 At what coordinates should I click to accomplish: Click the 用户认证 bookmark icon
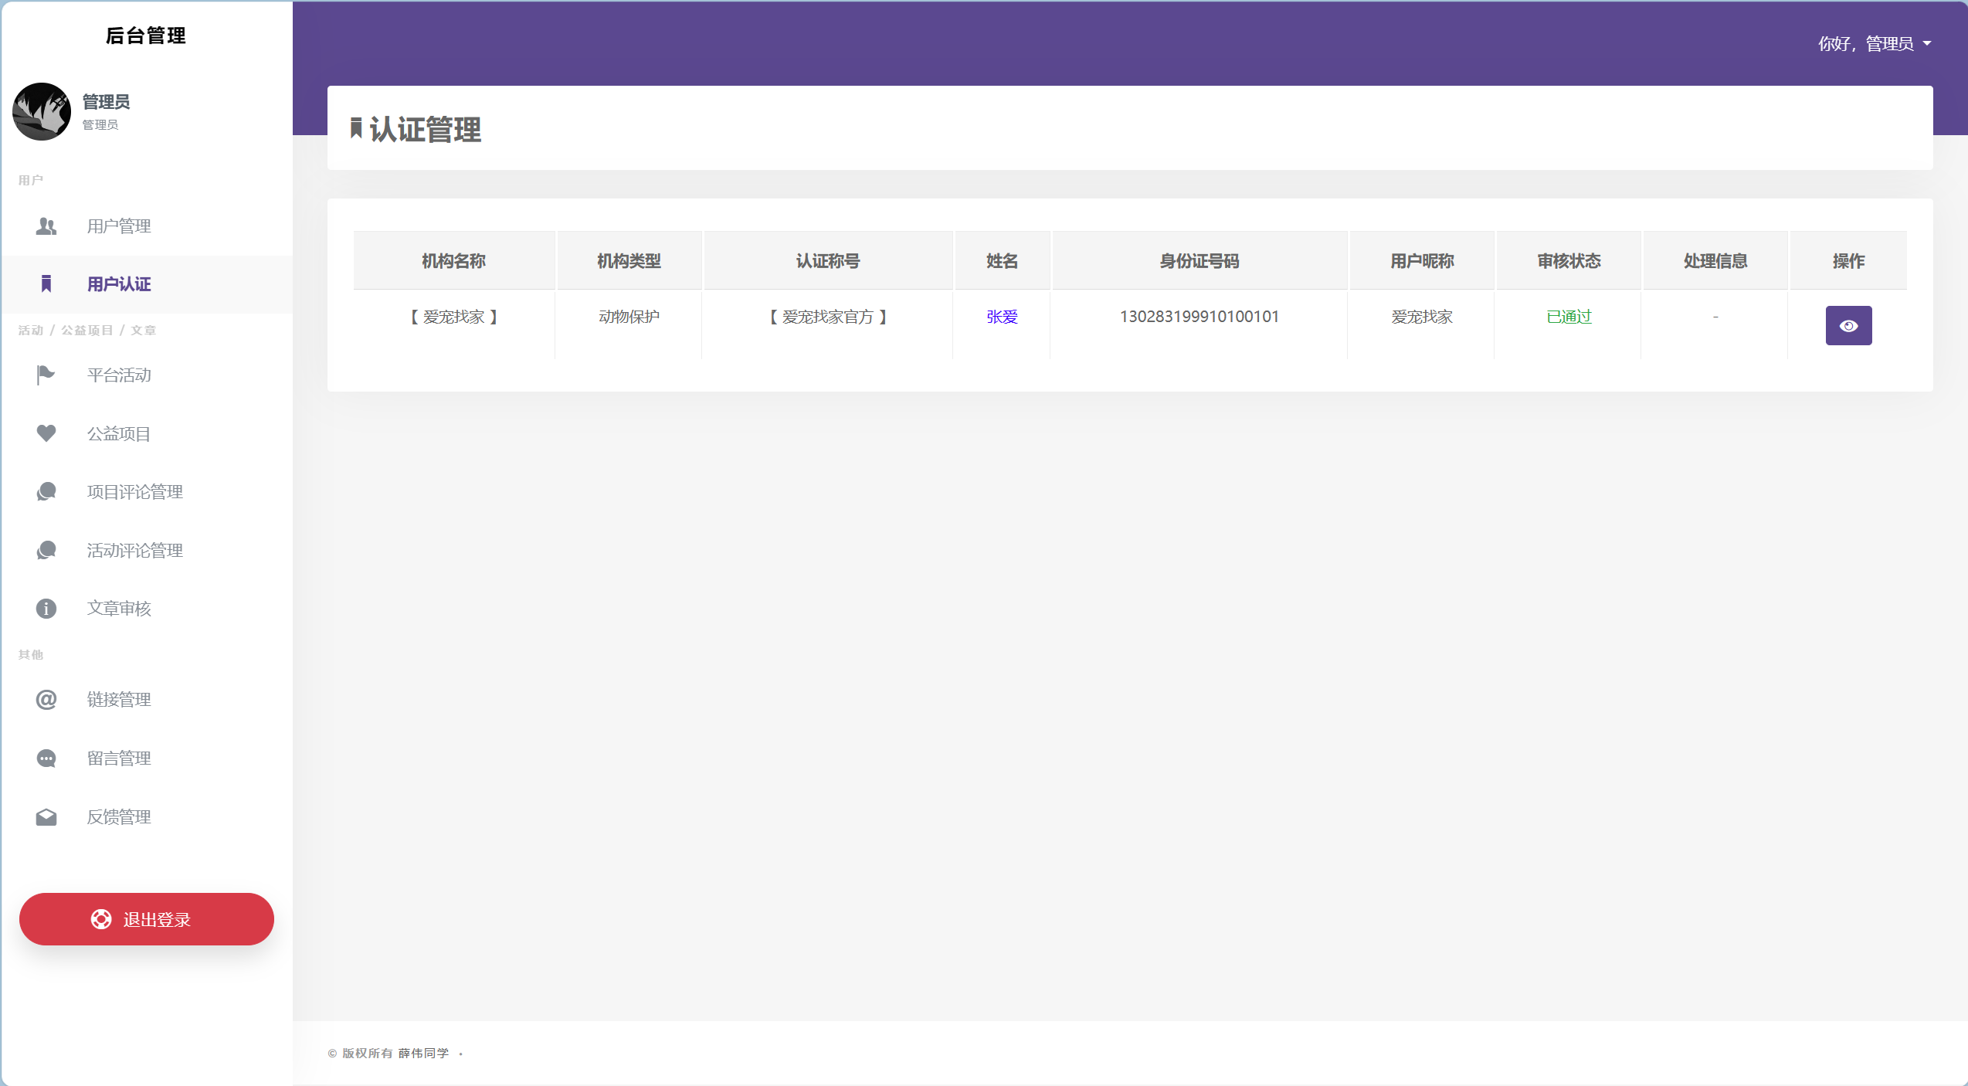(x=46, y=284)
